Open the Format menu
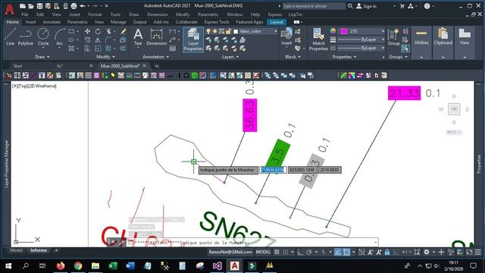The width and height of the screenshot is (485, 273). tap(95, 14)
